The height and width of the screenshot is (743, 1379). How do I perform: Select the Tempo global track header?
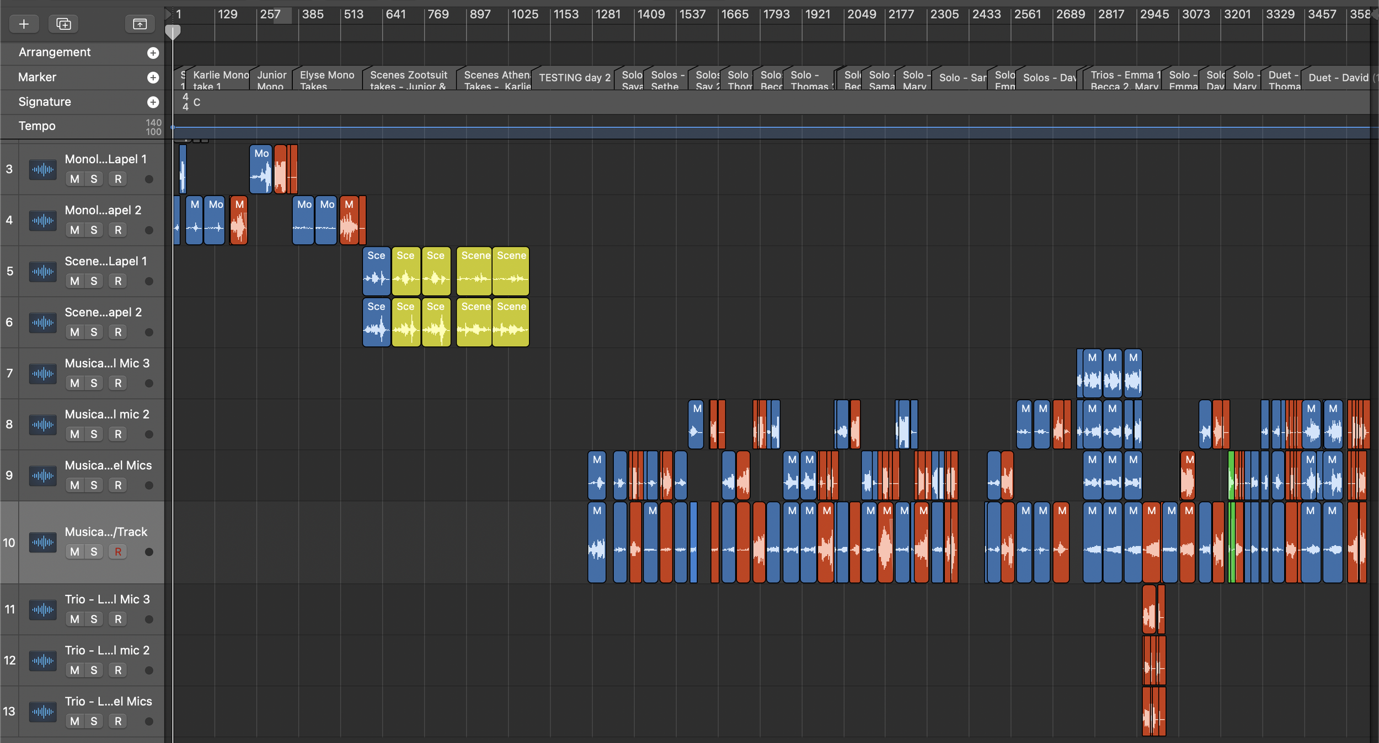tap(37, 126)
